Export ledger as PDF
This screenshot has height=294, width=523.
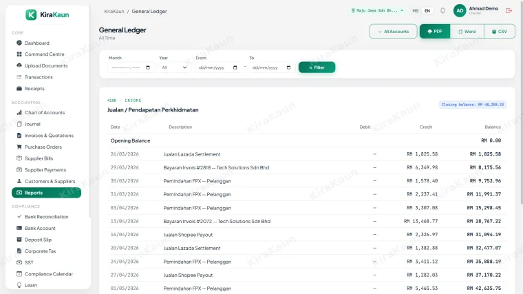pos(435,32)
